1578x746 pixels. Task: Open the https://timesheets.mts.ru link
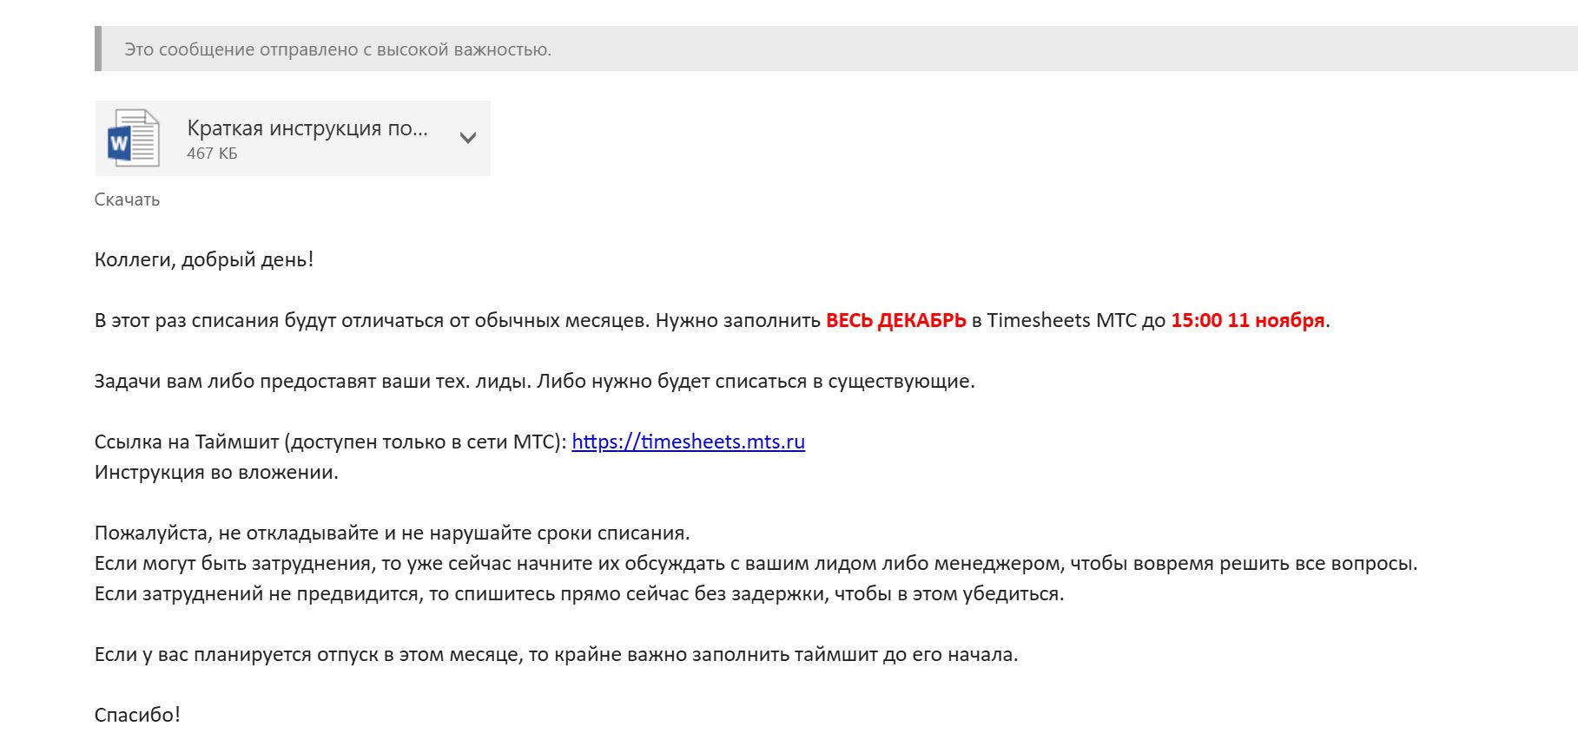pyautogui.click(x=688, y=442)
